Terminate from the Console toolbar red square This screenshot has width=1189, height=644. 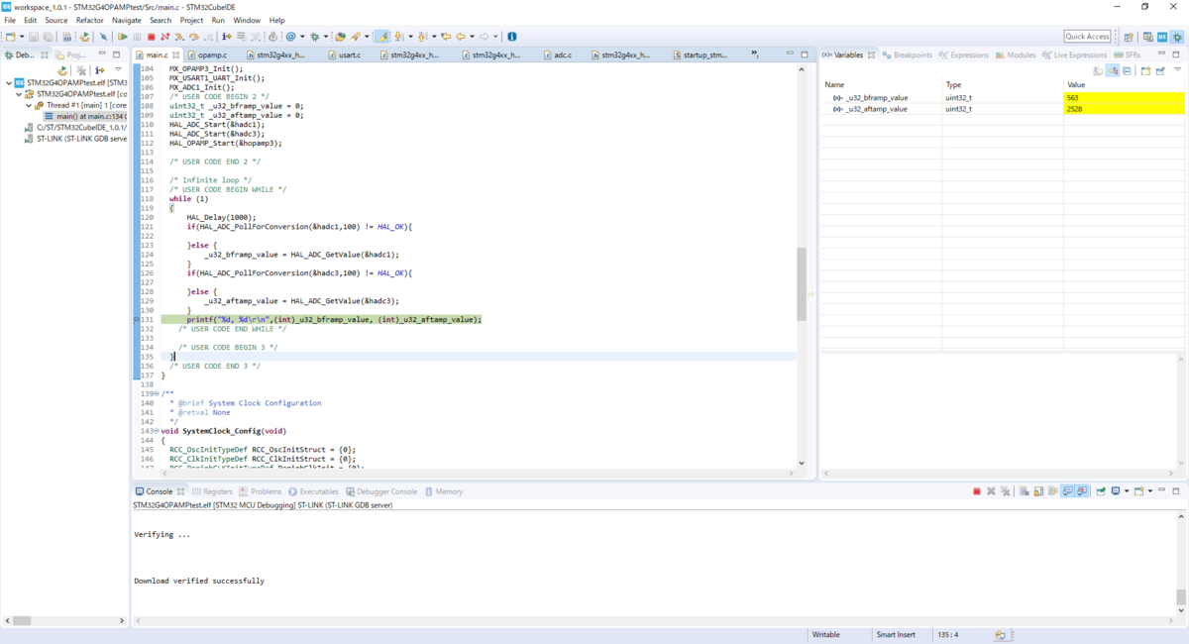tap(977, 491)
